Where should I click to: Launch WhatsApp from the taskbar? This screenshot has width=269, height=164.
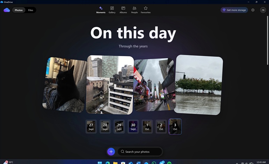click(x=154, y=162)
